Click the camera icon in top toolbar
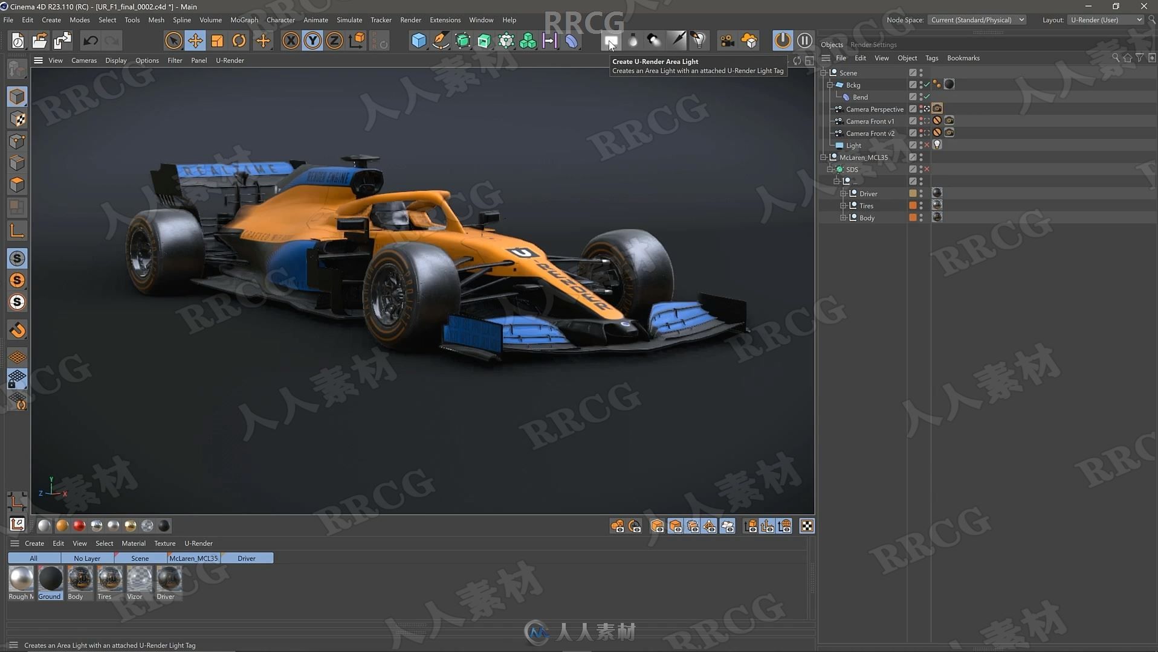 coord(727,41)
